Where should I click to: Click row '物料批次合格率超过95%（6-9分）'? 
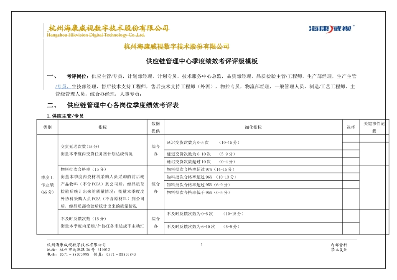(x=253, y=185)
